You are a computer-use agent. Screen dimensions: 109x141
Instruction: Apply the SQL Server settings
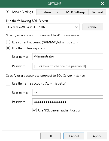tap(97, 136)
